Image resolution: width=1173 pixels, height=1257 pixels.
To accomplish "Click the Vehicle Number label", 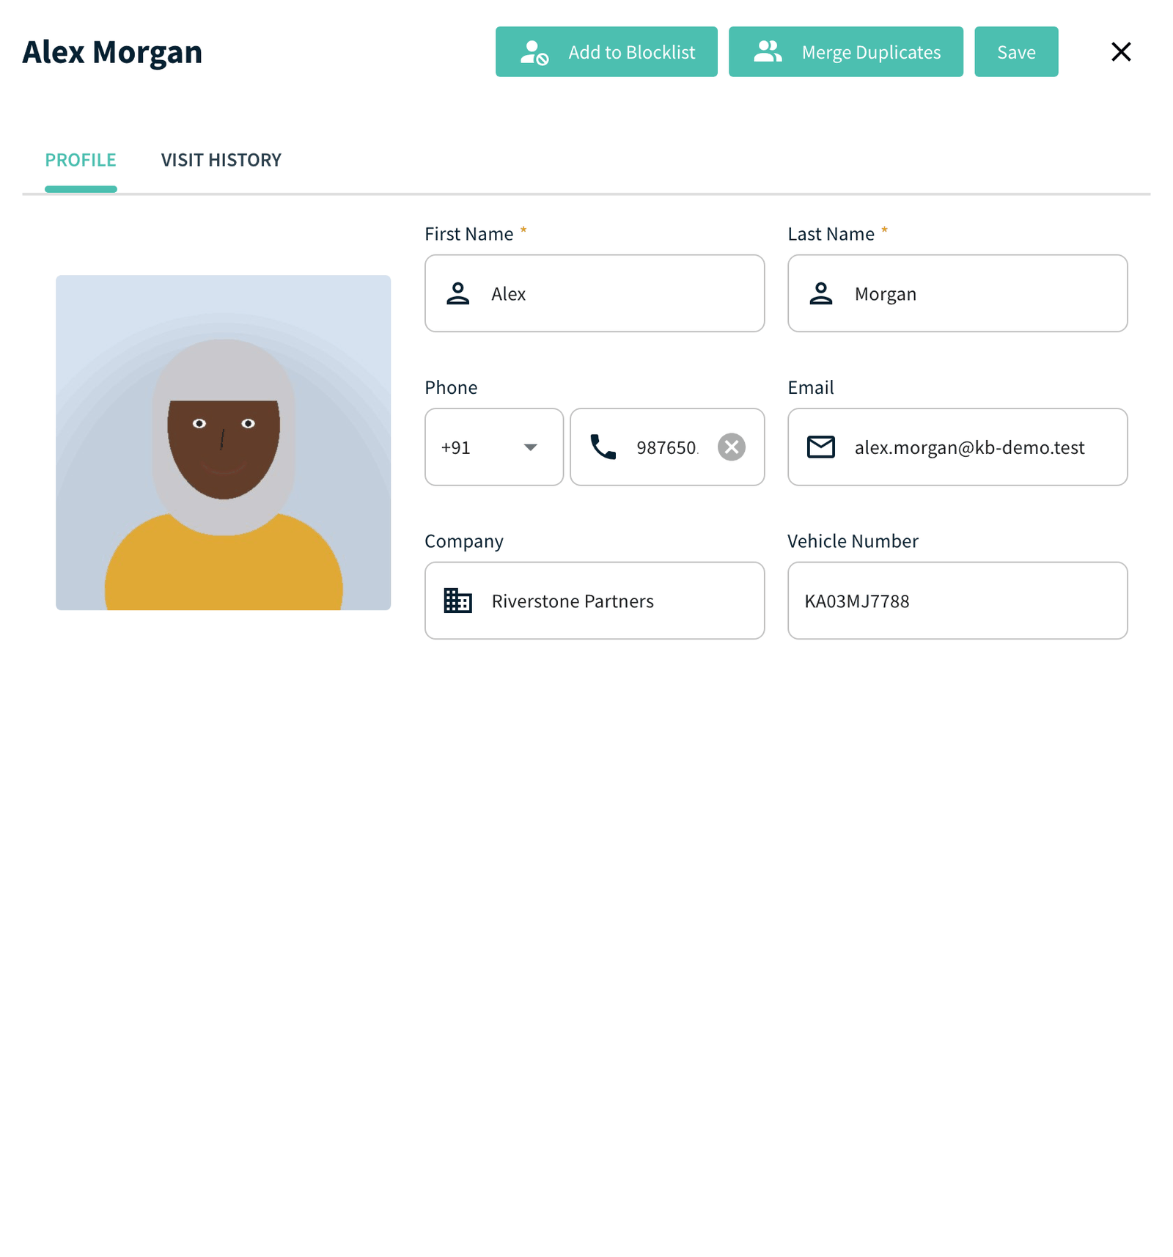I will 853,541.
